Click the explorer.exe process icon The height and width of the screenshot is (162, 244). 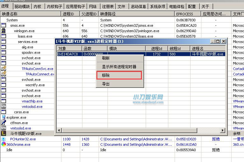pyautogui.click(x=3, y=117)
